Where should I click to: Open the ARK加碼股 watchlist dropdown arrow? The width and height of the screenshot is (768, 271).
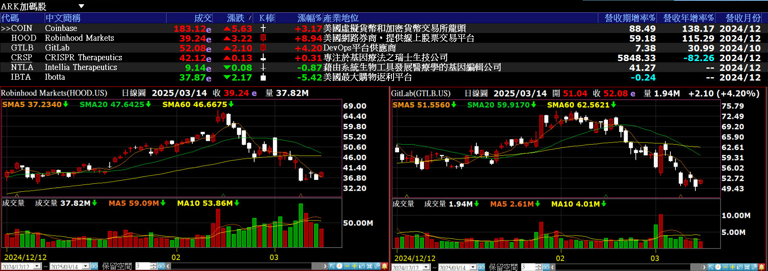click(82, 6)
